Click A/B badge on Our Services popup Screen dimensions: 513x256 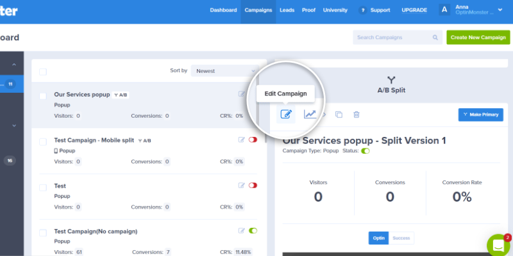click(x=121, y=95)
